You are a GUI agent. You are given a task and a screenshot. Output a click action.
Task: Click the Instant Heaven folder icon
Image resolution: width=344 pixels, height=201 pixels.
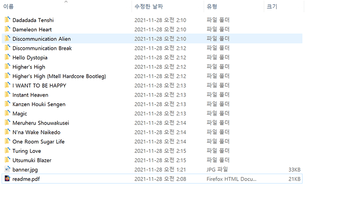coord(7,95)
